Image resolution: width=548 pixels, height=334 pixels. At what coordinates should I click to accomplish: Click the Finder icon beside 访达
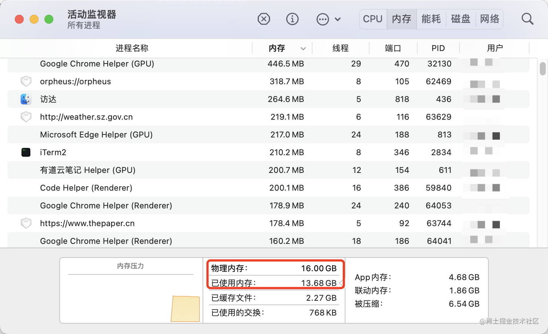pos(26,99)
